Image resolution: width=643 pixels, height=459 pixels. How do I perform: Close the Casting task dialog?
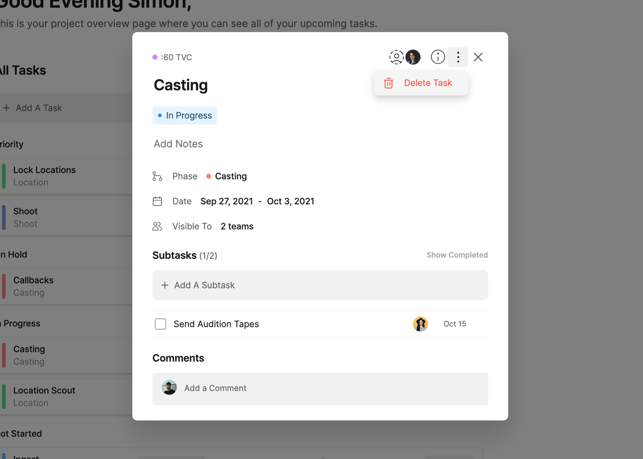pos(478,57)
